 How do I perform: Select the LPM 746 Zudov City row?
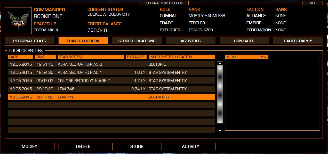click(111, 97)
